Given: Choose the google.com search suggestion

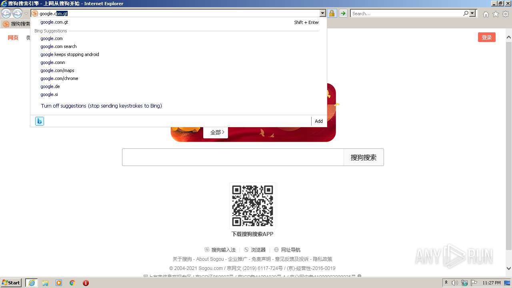Looking at the screenshot, I should pos(178,46).
